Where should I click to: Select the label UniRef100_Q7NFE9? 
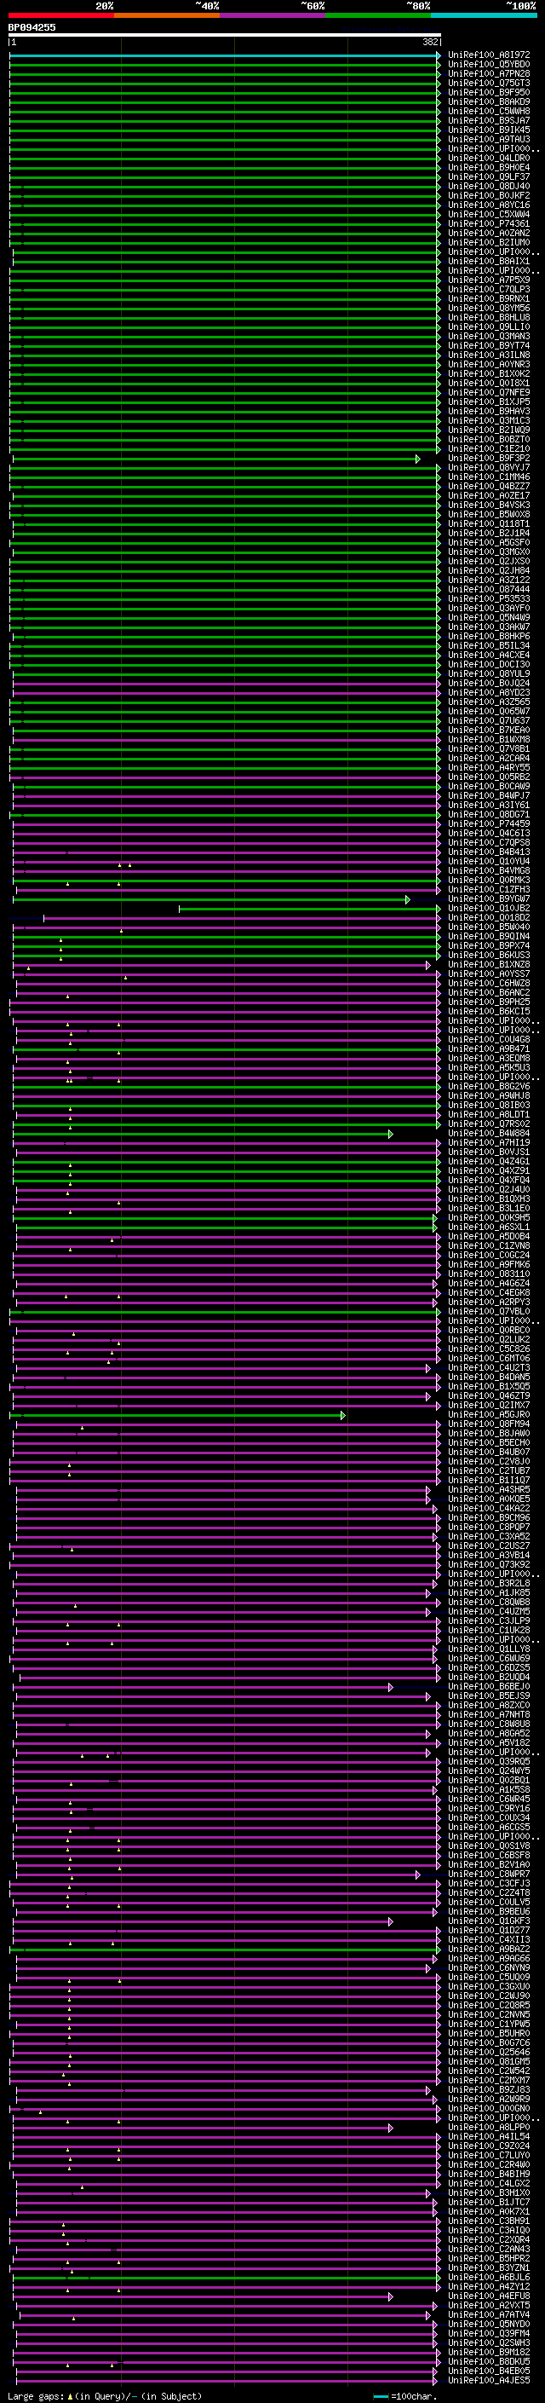pos(489,393)
